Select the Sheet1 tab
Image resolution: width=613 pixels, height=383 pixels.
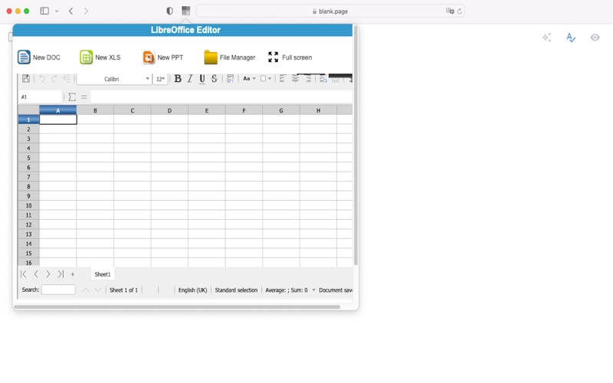(103, 274)
